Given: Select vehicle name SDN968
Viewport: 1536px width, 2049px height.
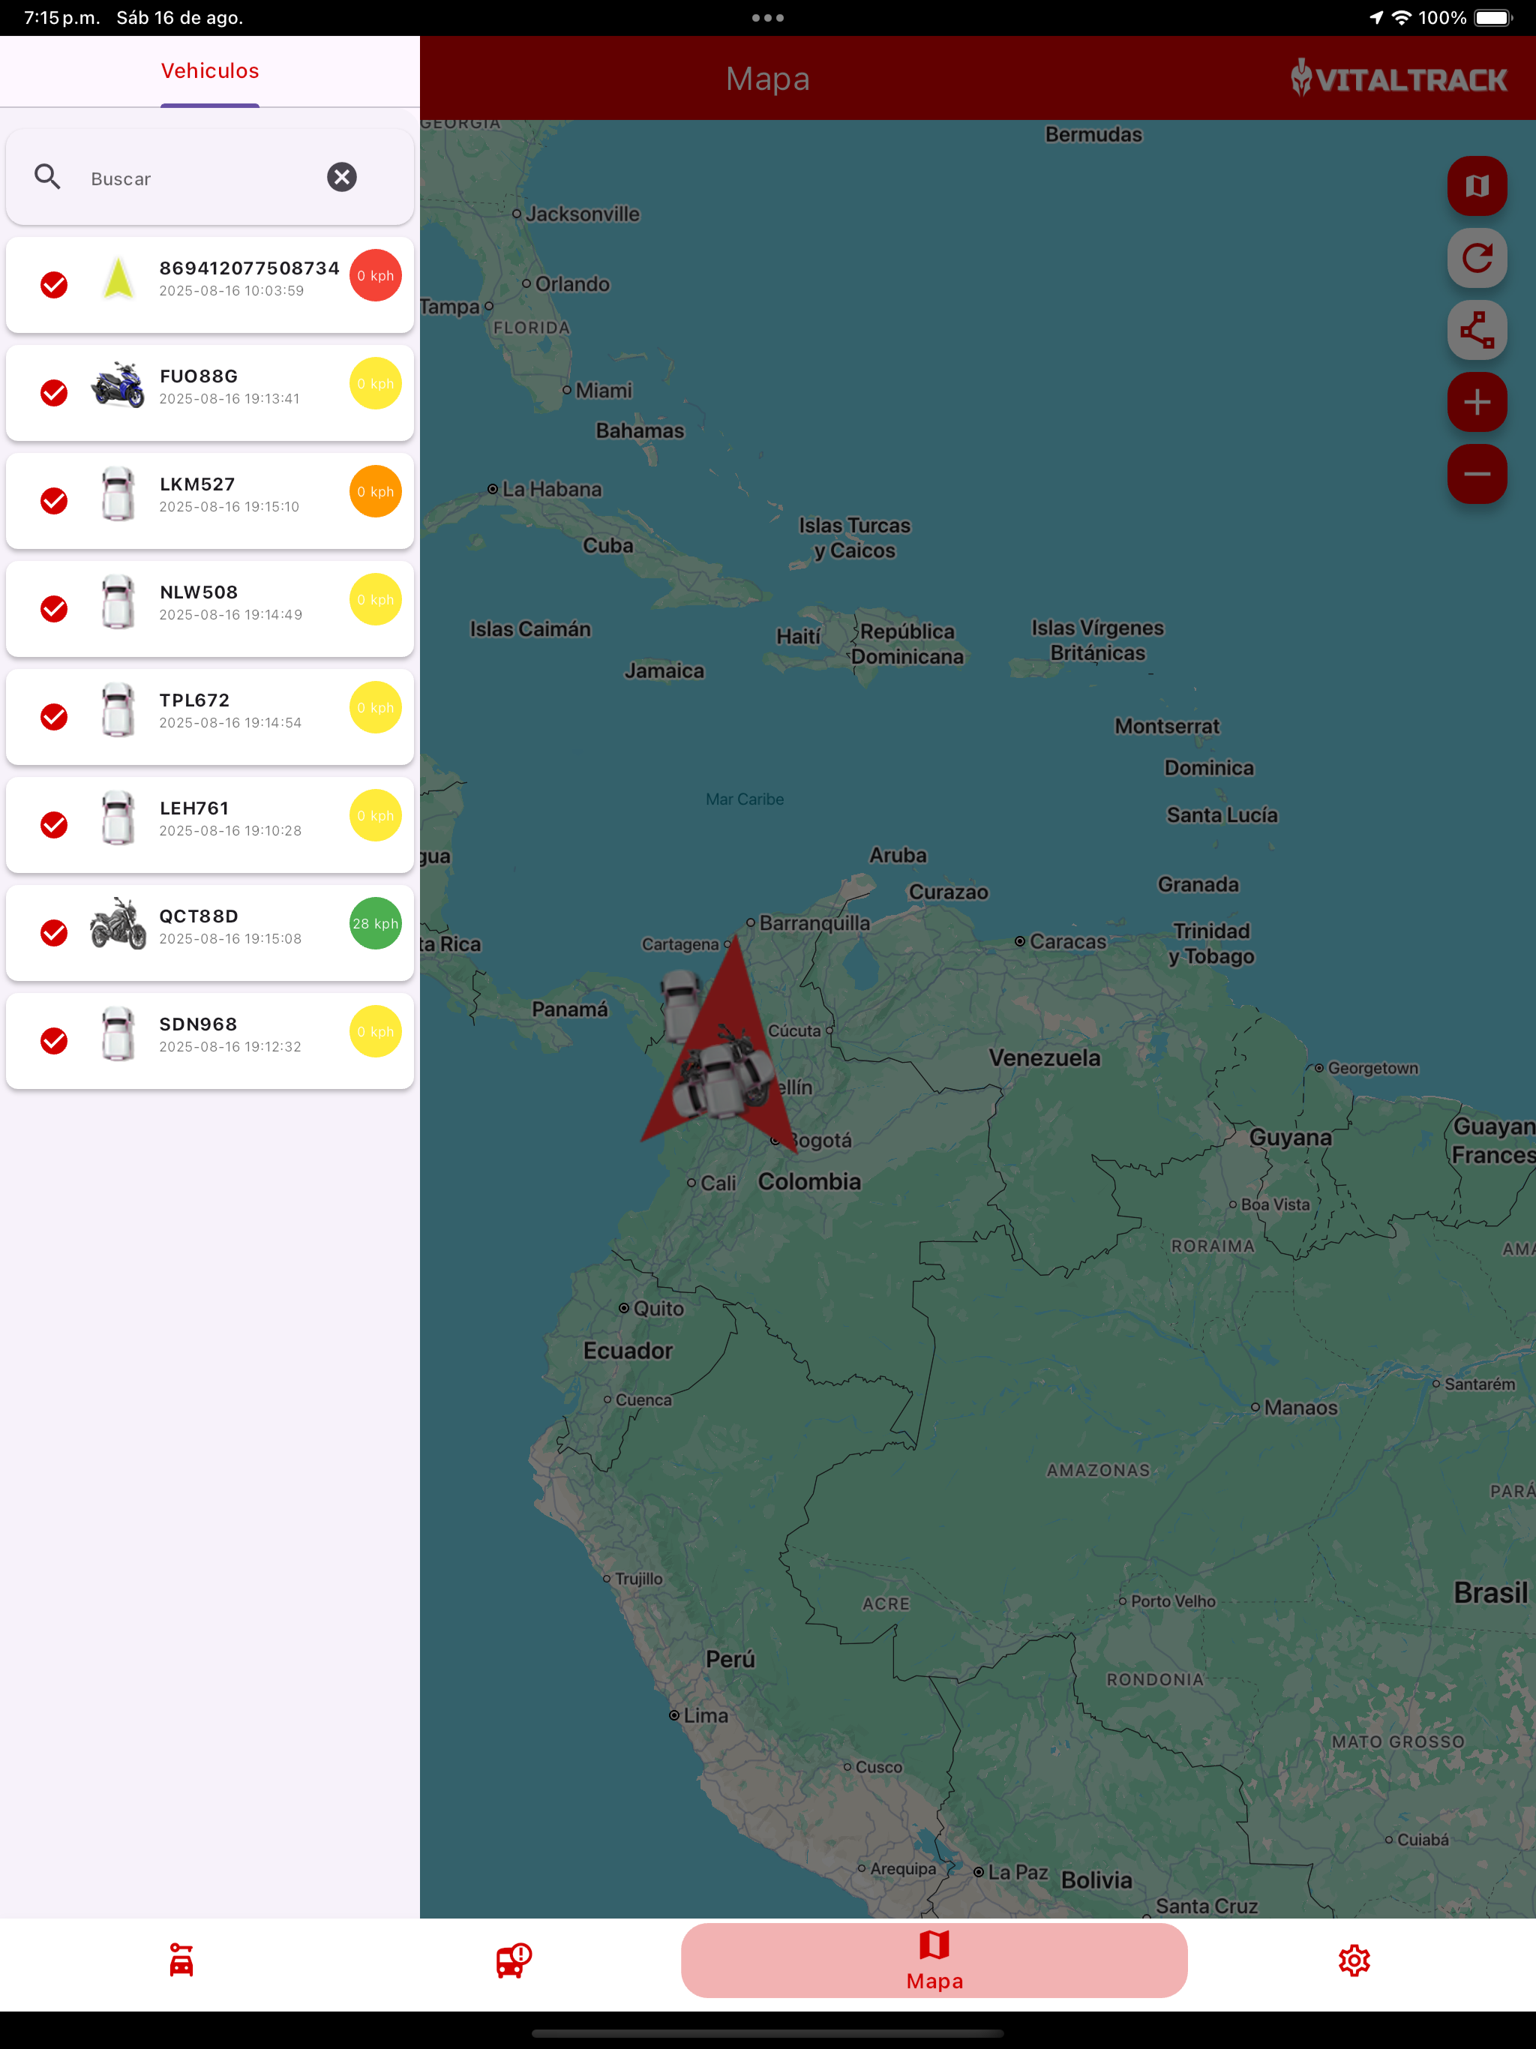Looking at the screenshot, I should (x=198, y=1024).
